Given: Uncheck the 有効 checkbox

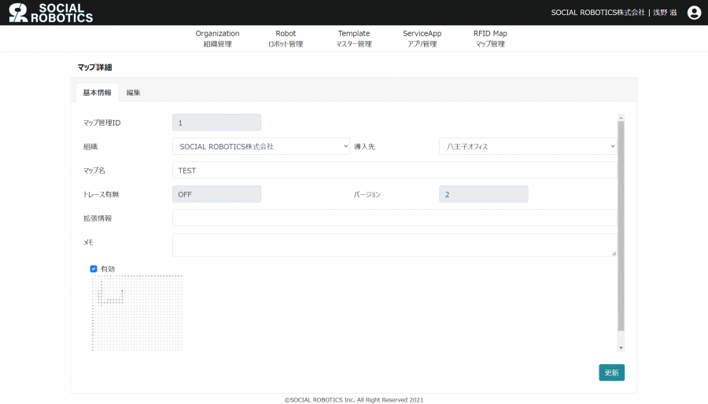Looking at the screenshot, I should click(x=94, y=269).
